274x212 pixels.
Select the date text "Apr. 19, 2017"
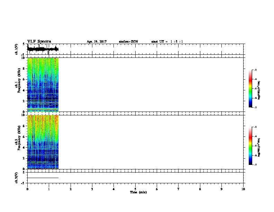(97, 42)
